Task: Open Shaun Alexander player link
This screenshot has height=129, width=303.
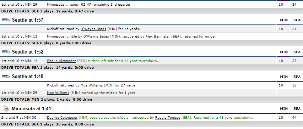Action: click(61, 61)
